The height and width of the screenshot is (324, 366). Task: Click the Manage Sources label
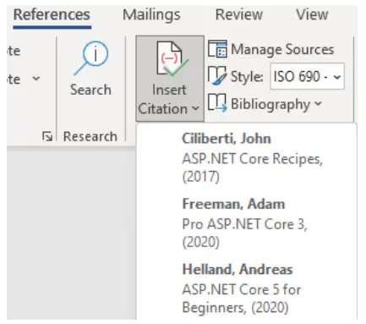(x=282, y=49)
